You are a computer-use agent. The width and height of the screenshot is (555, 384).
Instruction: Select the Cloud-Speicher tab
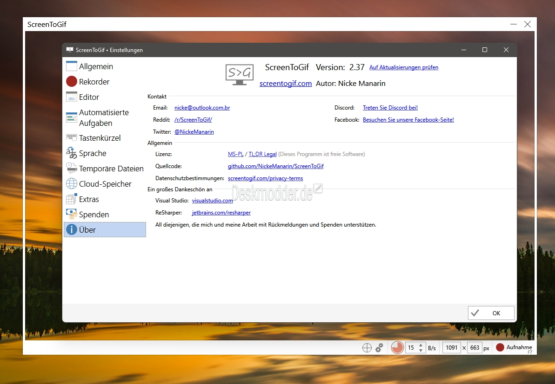coord(105,184)
